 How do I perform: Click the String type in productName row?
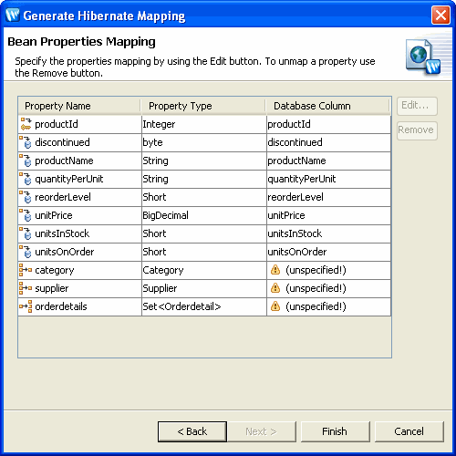click(204, 161)
